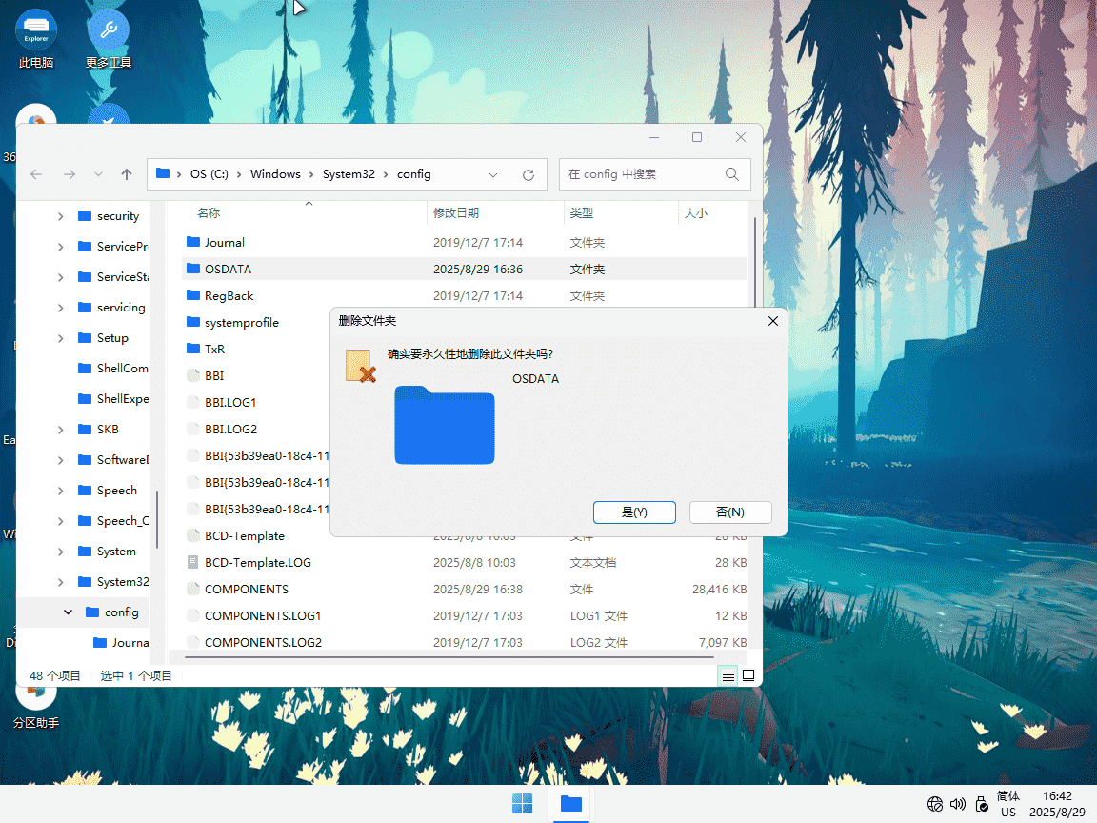Image resolution: width=1097 pixels, height=823 pixels.
Task: Open address bar history dropdown
Action: point(493,174)
